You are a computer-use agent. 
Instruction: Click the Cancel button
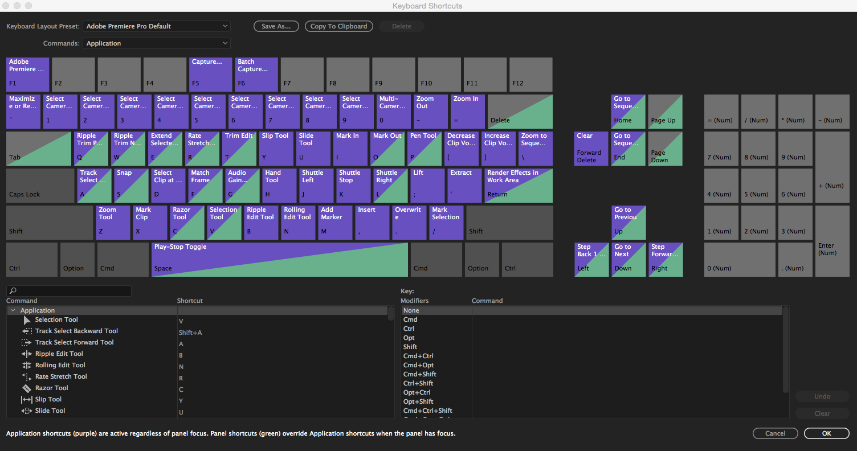[776, 433]
